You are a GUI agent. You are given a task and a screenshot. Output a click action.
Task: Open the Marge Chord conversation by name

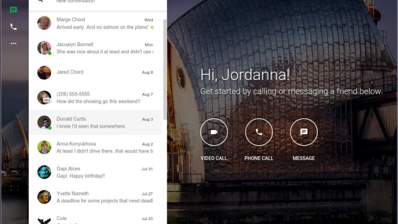pyautogui.click(x=71, y=19)
